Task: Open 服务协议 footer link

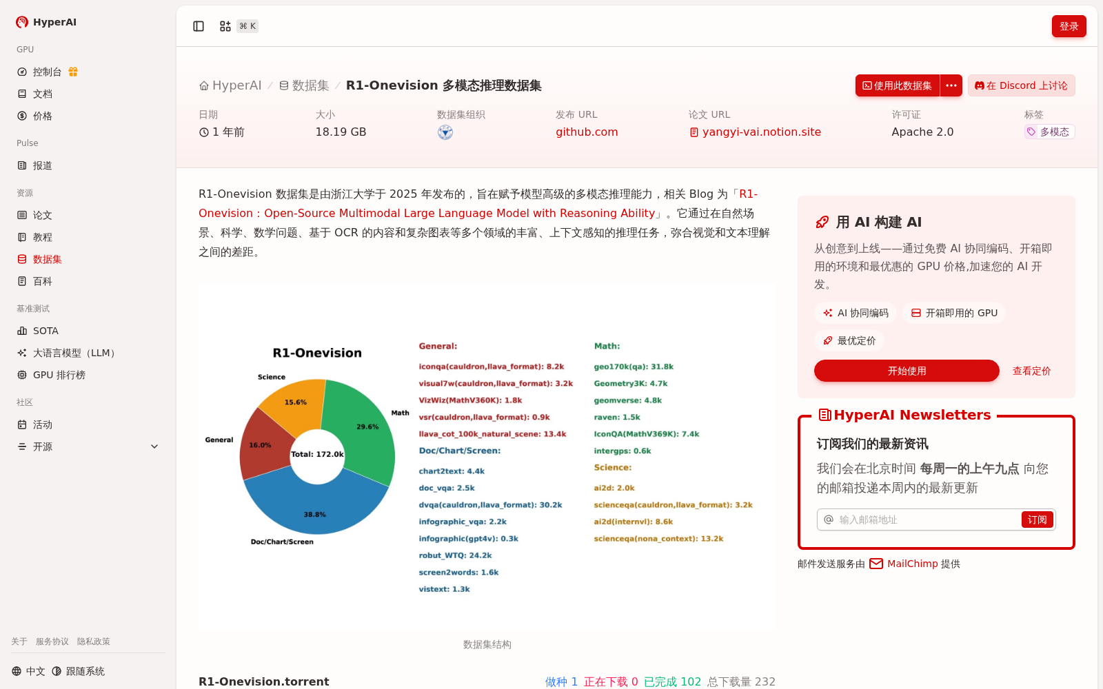Action: tap(52, 641)
